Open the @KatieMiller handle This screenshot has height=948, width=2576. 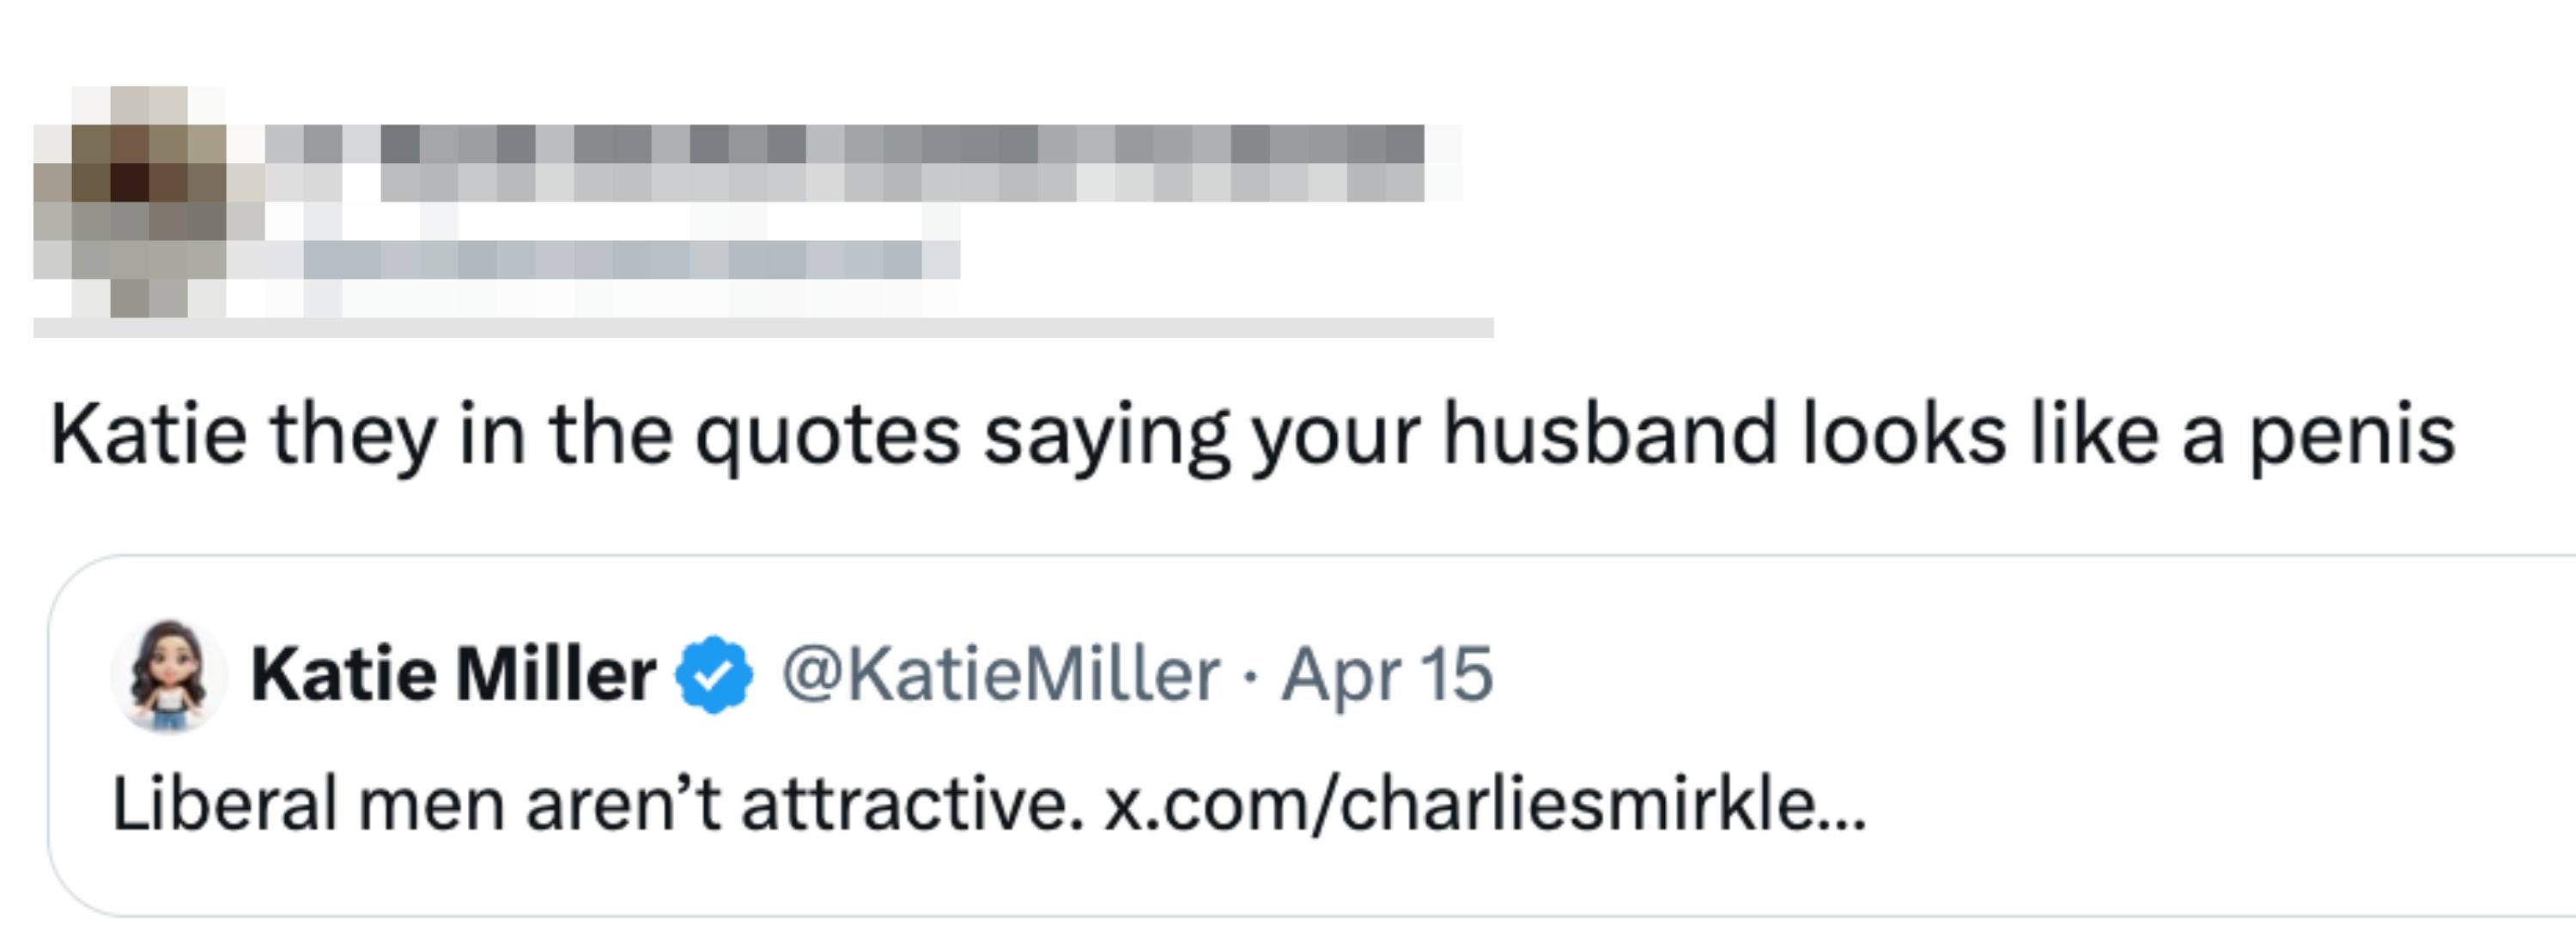(x=1000, y=675)
